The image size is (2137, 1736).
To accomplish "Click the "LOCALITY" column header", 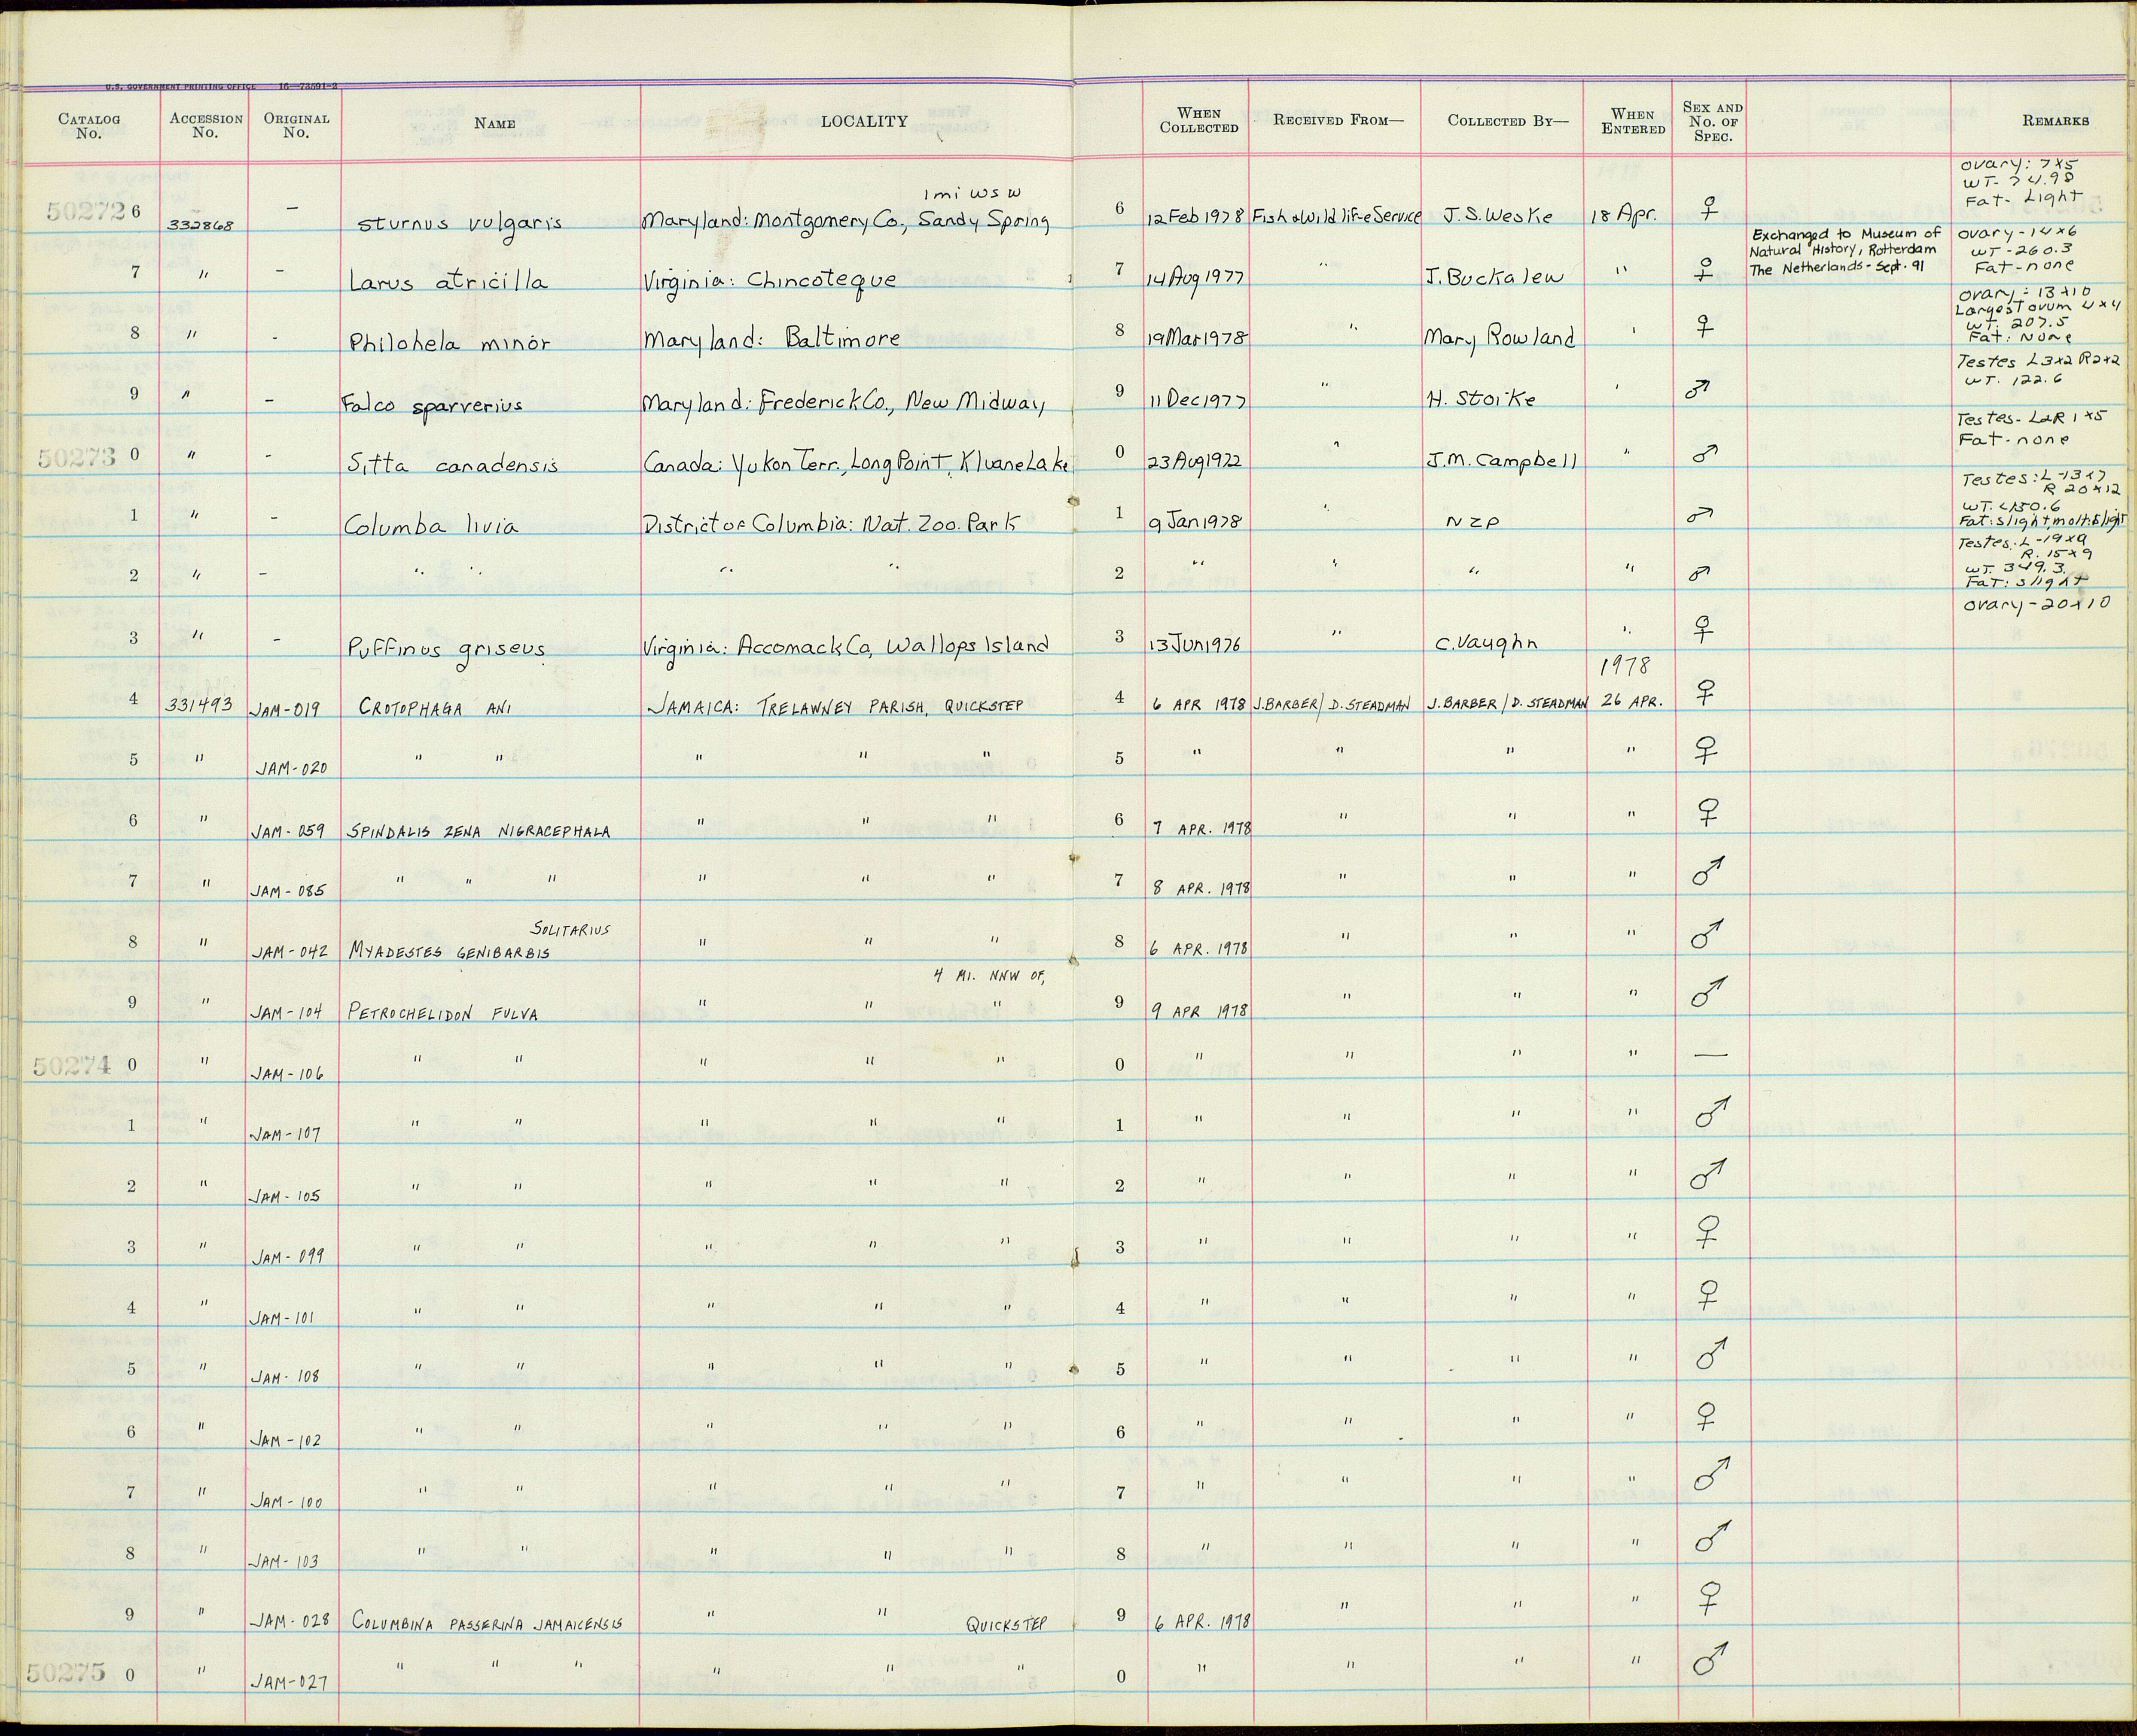I will coord(863,121).
